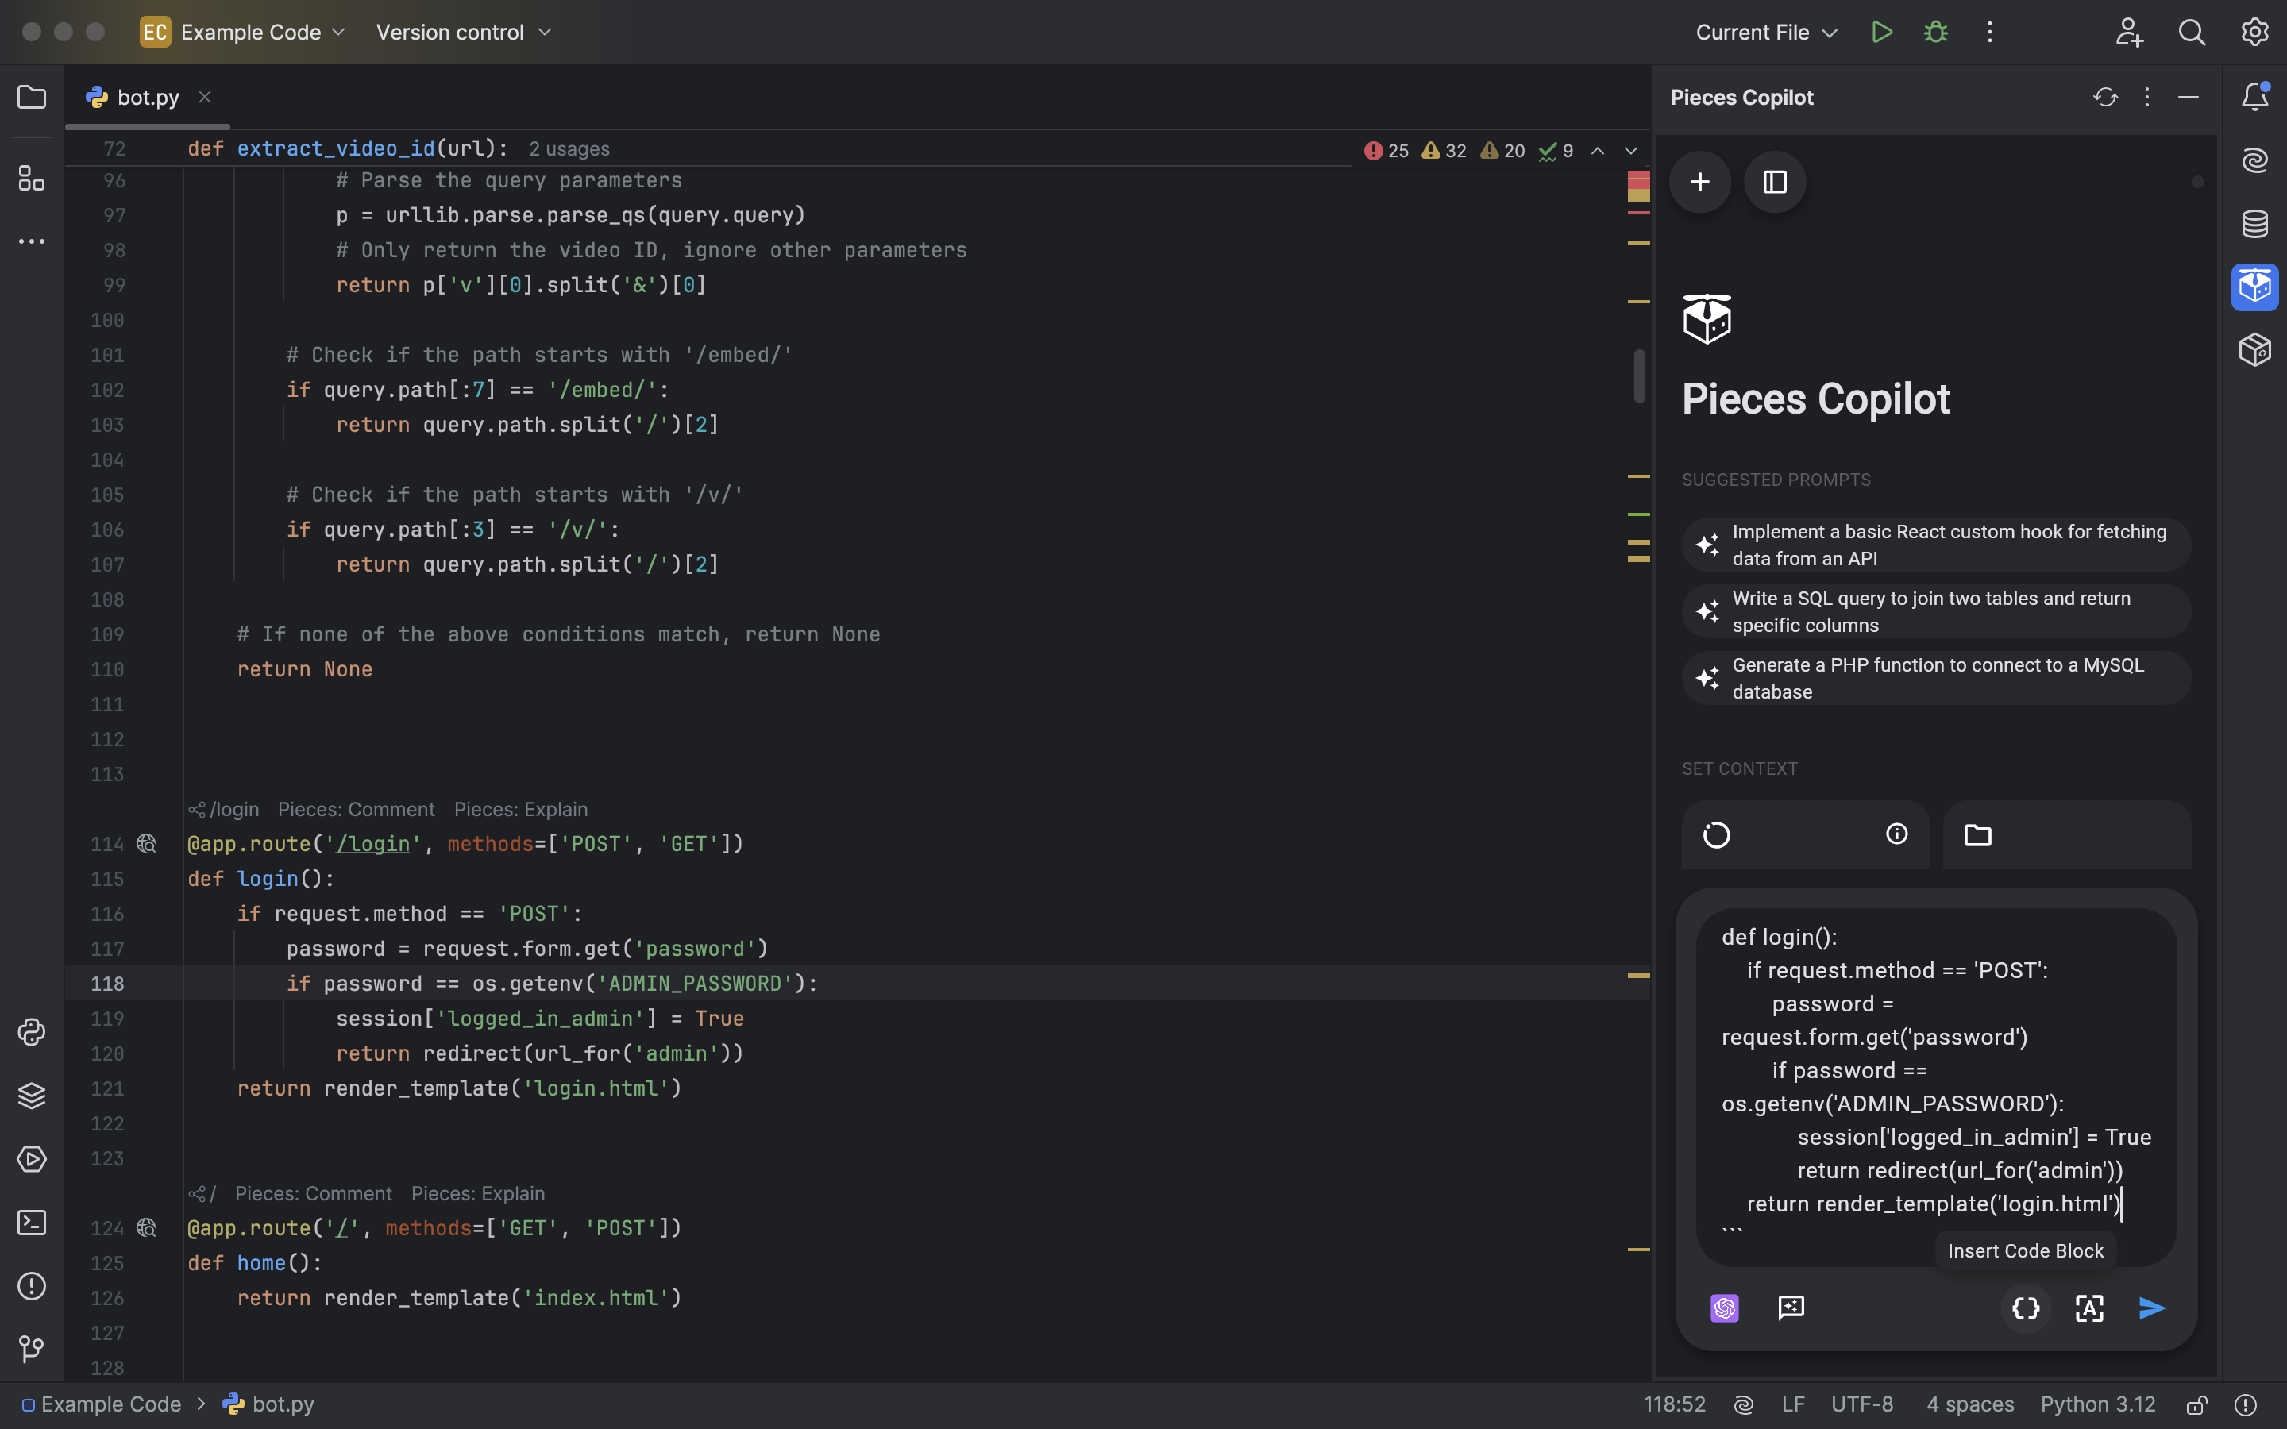Show Long-Term Memory context info
Viewport: 2287px width, 1429px height.
click(1896, 834)
